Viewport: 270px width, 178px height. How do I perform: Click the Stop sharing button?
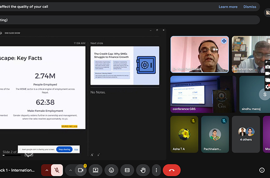[x=65, y=149]
